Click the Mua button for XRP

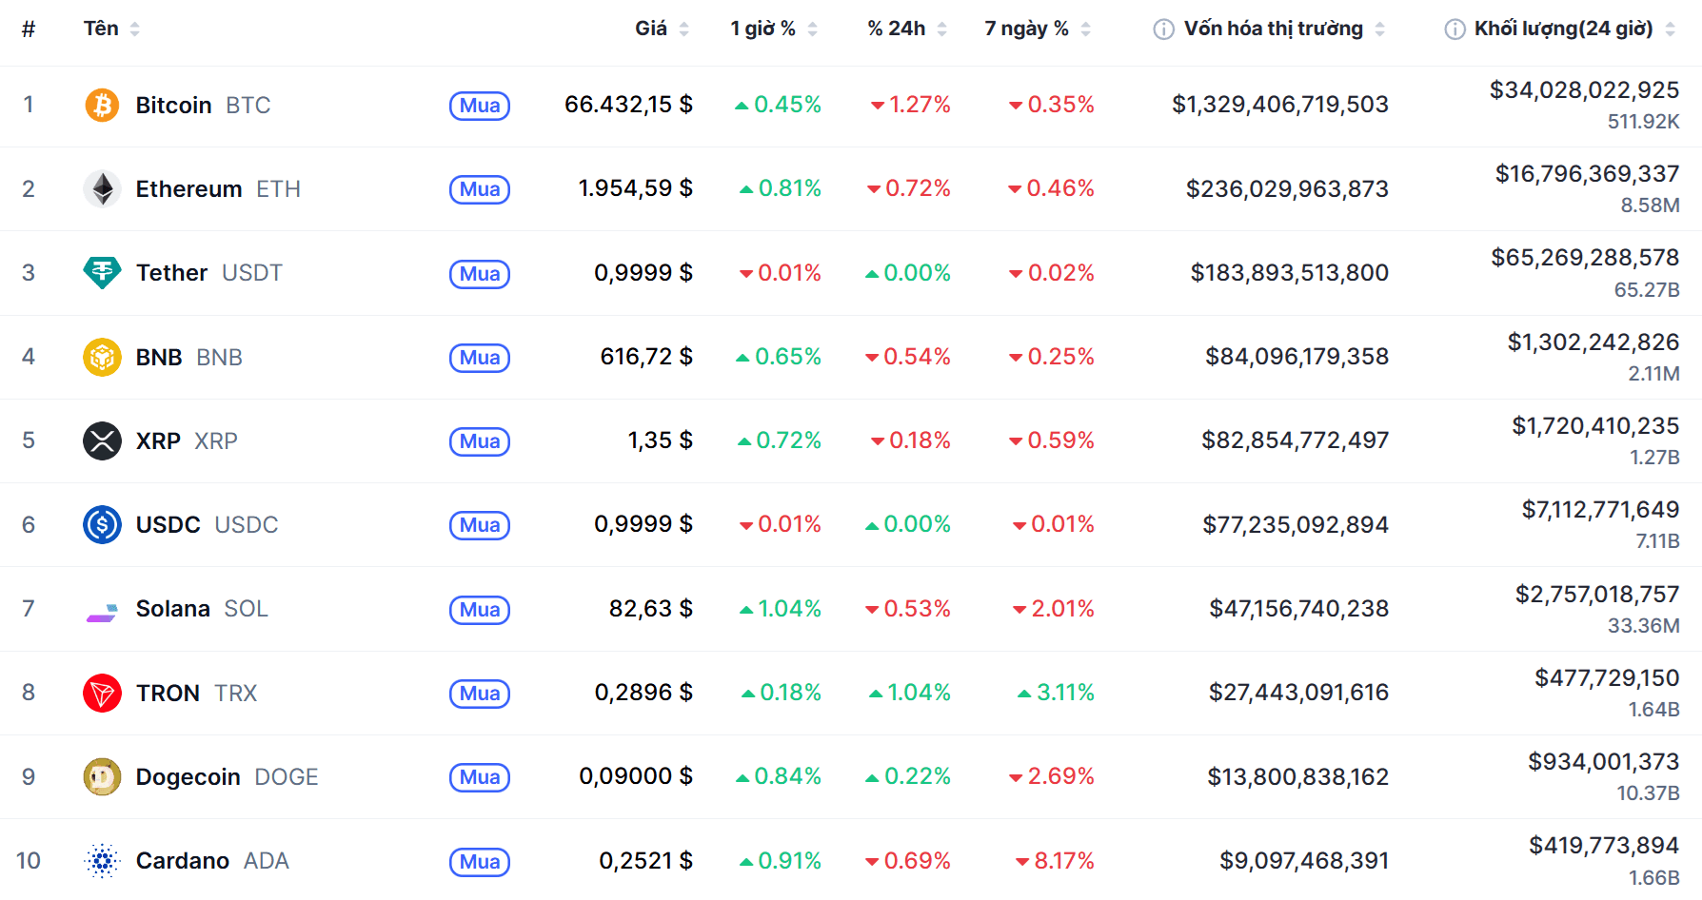coord(480,441)
